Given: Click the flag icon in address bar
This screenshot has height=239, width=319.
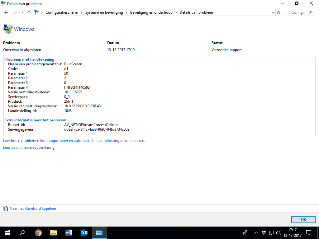Looking at the screenshot, I should pyautogui.click(x=37, y=12).
